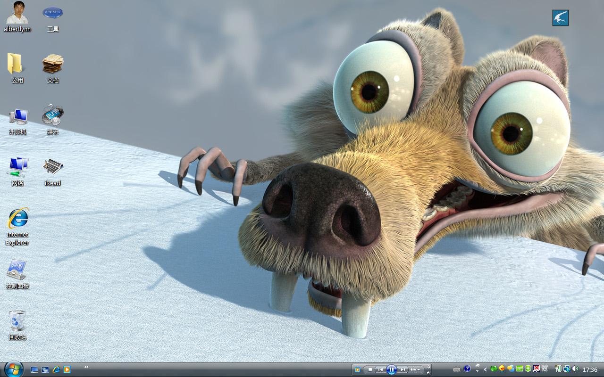Click Switch Between Windows in Quick Launch
The width and height of the screenshot is (604, 377).
click(45, 369)
